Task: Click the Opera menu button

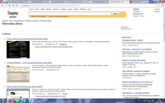Action: point(3,2)
